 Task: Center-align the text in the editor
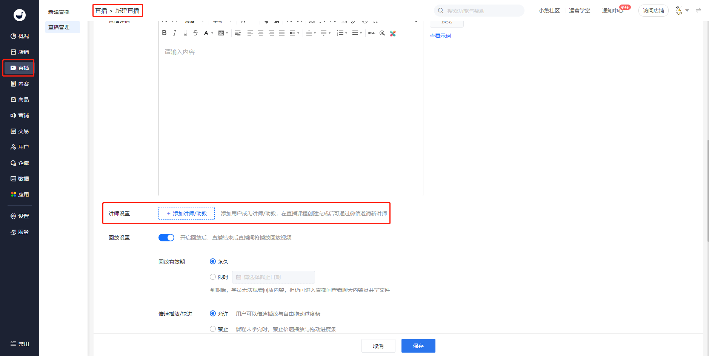click(261, 33)
